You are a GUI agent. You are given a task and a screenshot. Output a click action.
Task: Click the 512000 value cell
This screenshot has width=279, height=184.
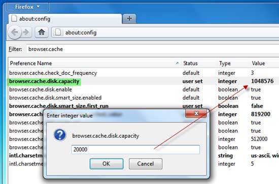259,139
